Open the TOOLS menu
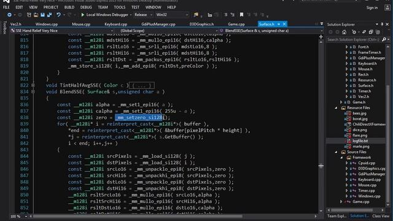 pos(120,7)
